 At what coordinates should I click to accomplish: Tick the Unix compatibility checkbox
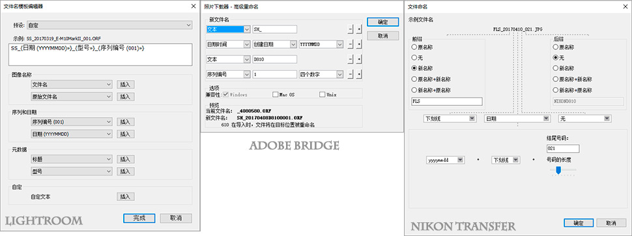coord(322,95)
